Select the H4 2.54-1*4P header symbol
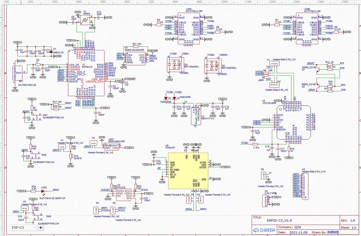Screen dimensions: 361x236 coord(265,201)
